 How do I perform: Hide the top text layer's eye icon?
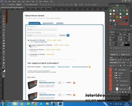(111, 70)
